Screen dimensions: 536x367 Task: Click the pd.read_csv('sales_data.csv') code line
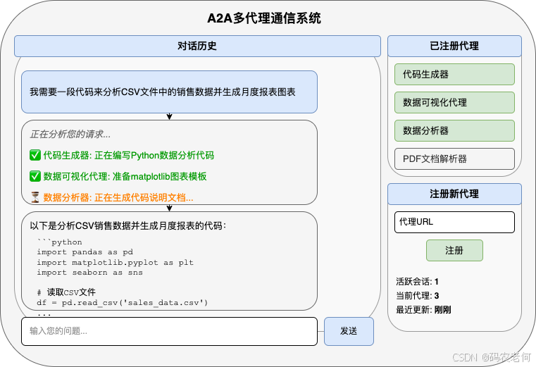123,303
